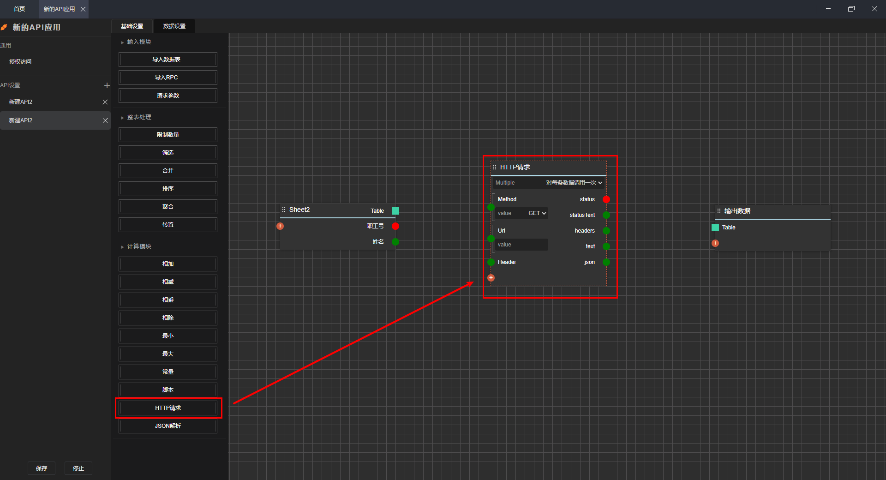Add a 排序 module

[168, 189]
